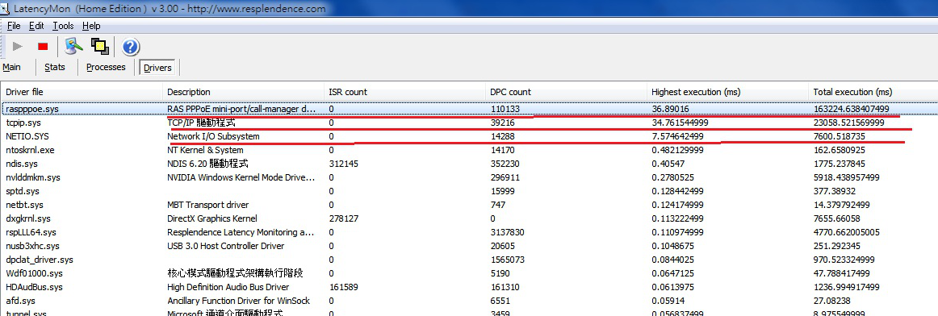The width and height of the screenshot is (938, 316).
Task: Select the sptd.sys driver row
Action: coord(469,191)
